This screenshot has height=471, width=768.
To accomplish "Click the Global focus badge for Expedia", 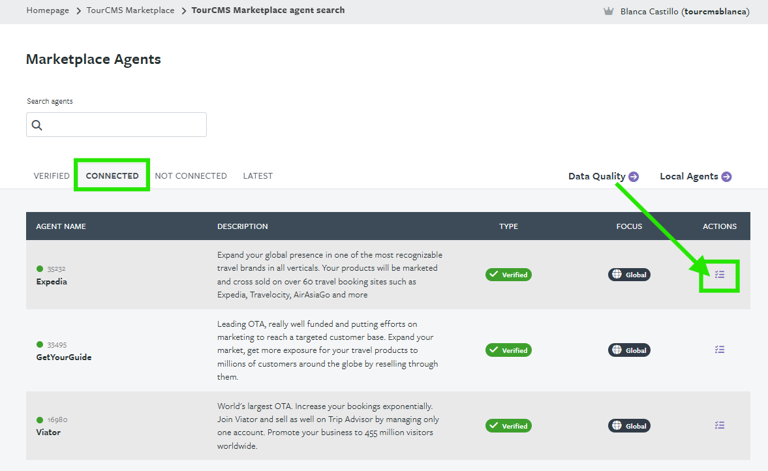I will tap(629, 275).
